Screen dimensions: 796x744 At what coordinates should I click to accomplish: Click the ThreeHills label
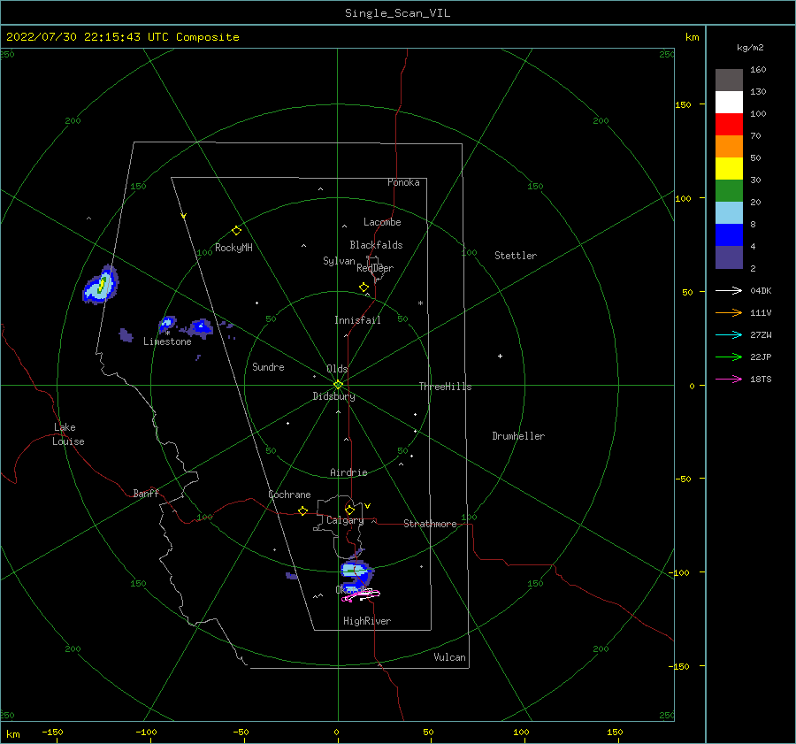[445, 387]
